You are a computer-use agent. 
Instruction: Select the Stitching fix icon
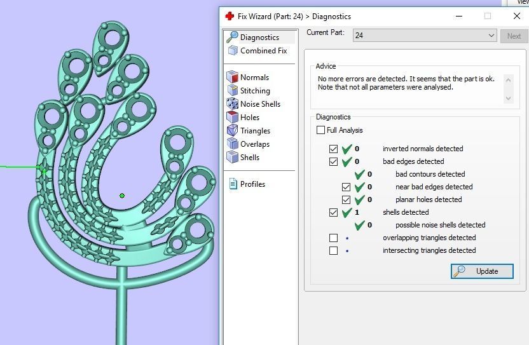pos(233,90)
